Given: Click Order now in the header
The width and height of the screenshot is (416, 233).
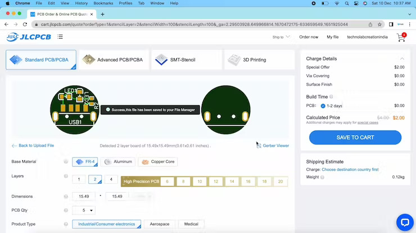Looking at the screenshot, I should 309,37.
